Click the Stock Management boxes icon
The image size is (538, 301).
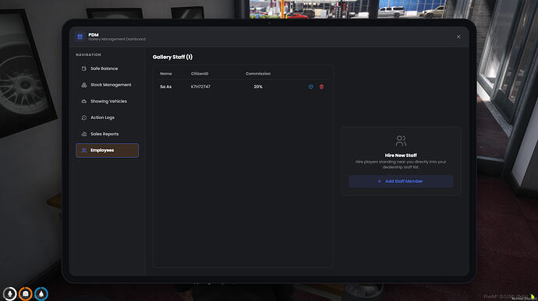point(84,85)
